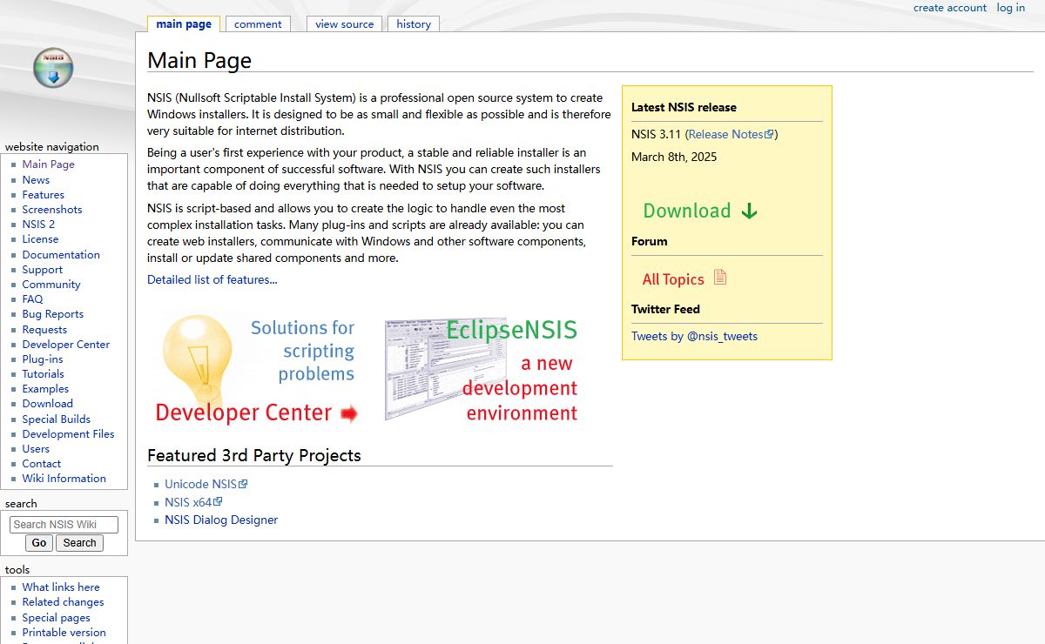The height and width of the screenshot is (644, 1045).
Task: Open the Requests sidebar link
Action: tap(44, 330)
